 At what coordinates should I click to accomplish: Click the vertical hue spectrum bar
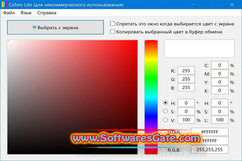[151, 97]
